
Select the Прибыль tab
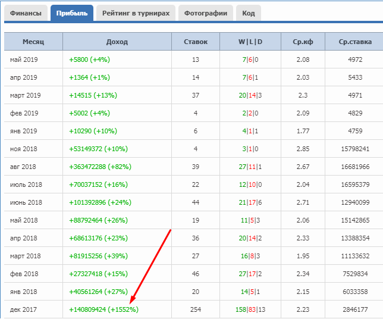point(71,13)
